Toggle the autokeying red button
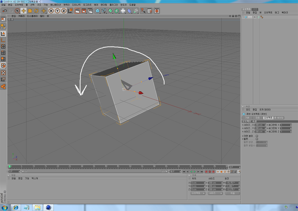 pos(210,172)
